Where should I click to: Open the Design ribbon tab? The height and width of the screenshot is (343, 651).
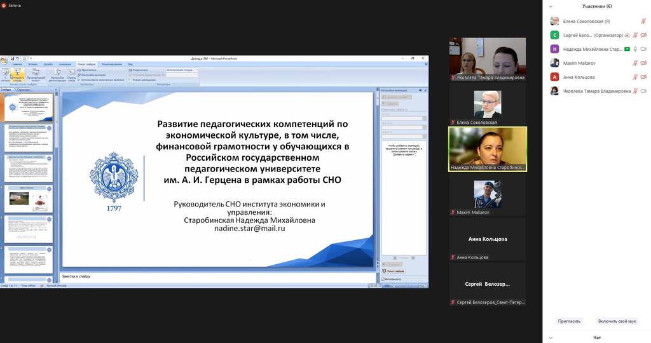click(48, 64)
